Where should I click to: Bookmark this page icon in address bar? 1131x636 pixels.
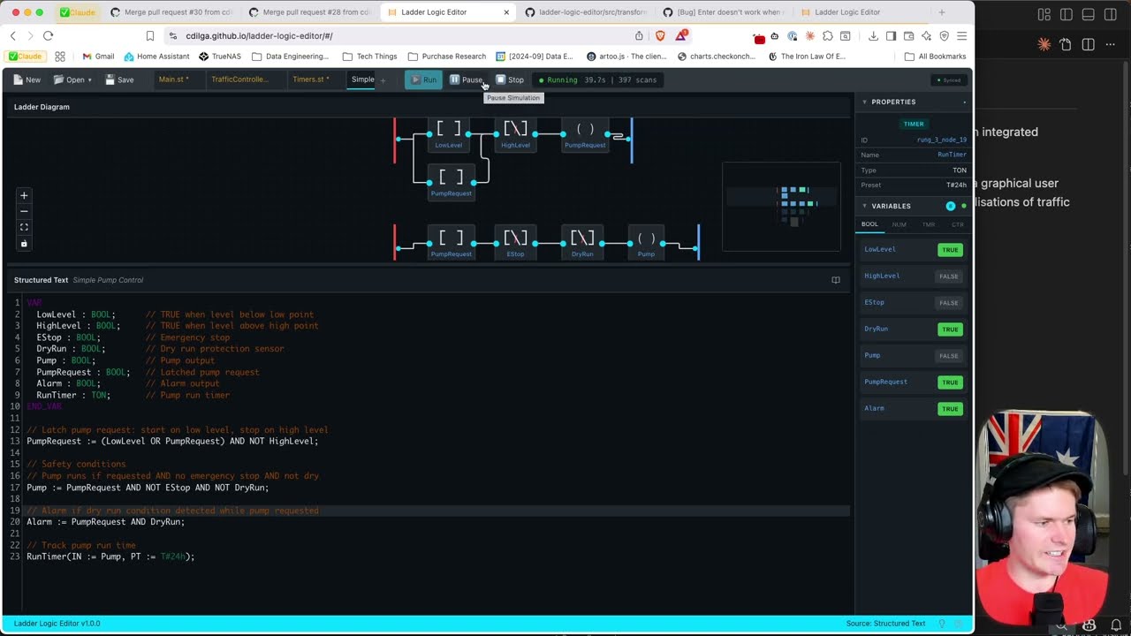tap(150, 35)
